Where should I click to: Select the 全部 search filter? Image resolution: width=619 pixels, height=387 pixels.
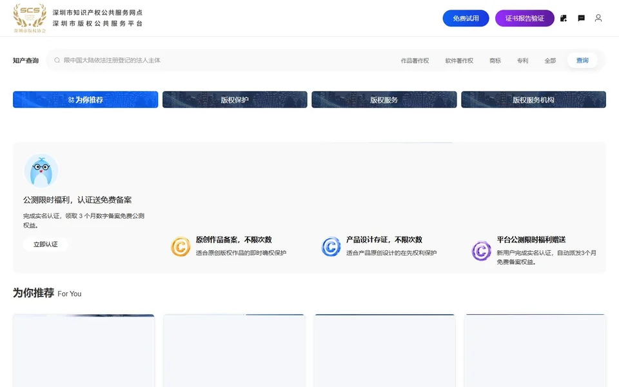(550, 61)
